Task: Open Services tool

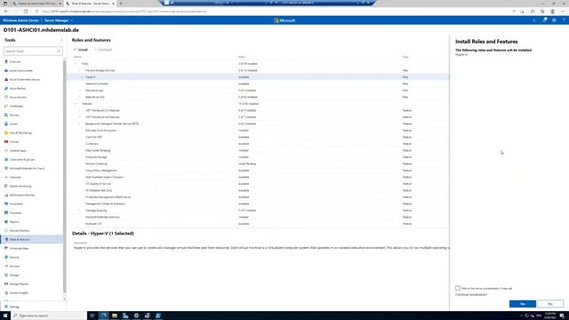Action: [14, 267]
